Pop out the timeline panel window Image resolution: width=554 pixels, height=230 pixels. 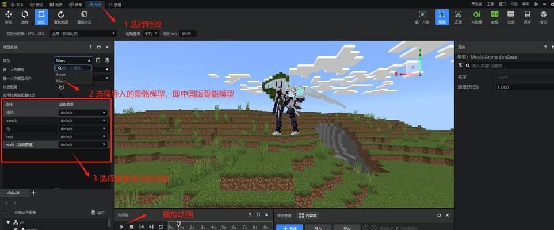(x=258, y=215)
